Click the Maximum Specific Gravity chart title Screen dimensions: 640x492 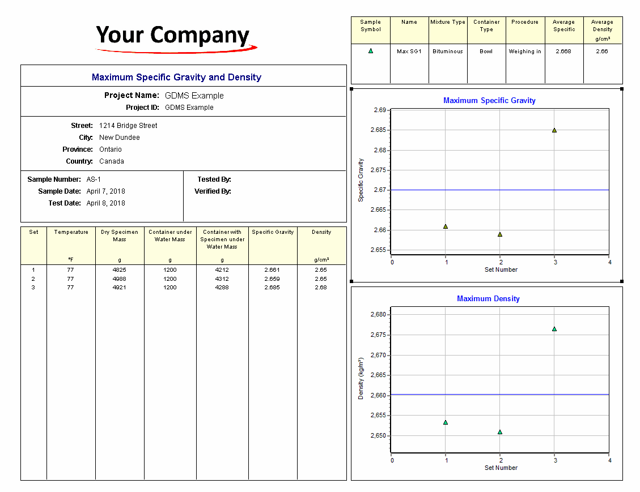[489, 100]
